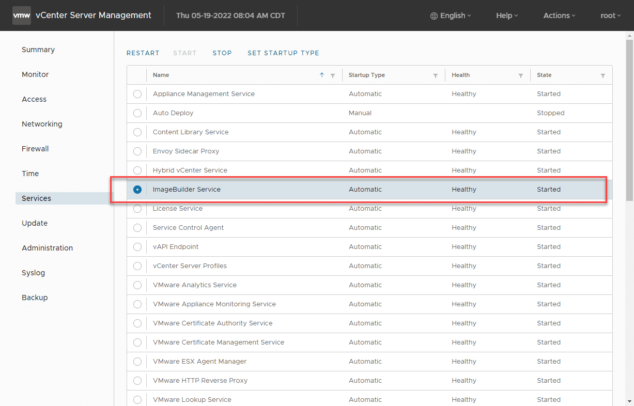This screenshot has width=634, height=406.
Task: Expand the Help dropdown menu
Action: pos(506,15)
